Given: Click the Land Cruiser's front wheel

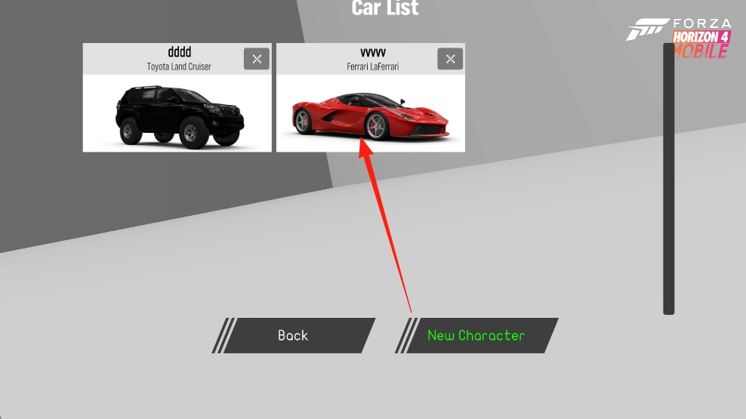Looking at the screenshot, I should point(193,133).
